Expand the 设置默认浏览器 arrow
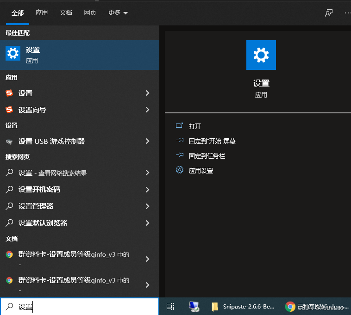This screenshot has height=315, width=351. point(147,223)
